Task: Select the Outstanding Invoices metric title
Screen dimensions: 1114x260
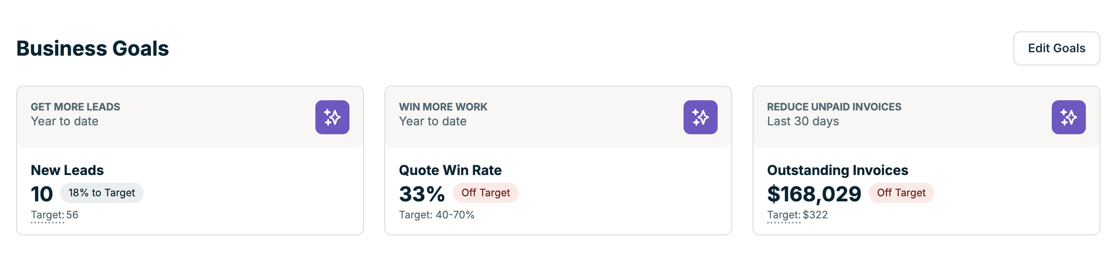Action: 837,170
